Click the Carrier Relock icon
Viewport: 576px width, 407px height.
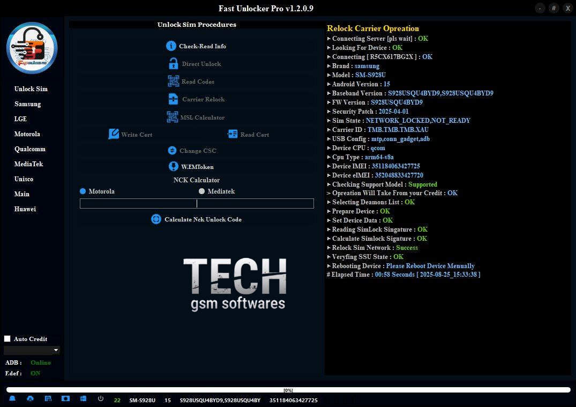coord(174,99)
